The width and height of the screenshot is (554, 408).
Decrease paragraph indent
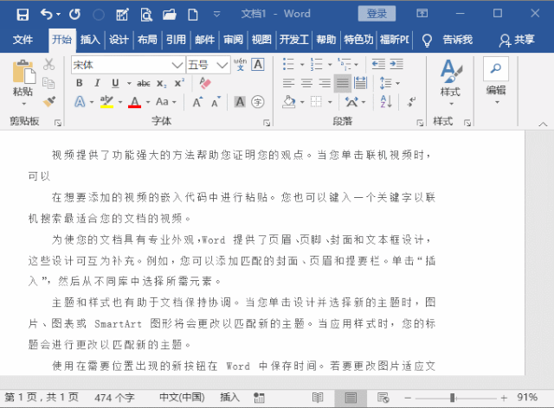point(378,64)
